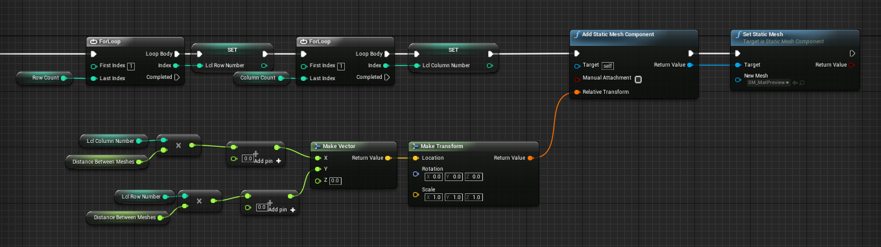The height and width of the screenshot is (247, 881).
Task: Click exec input pin on Set Static Mesh
Action: pos(738,54)
